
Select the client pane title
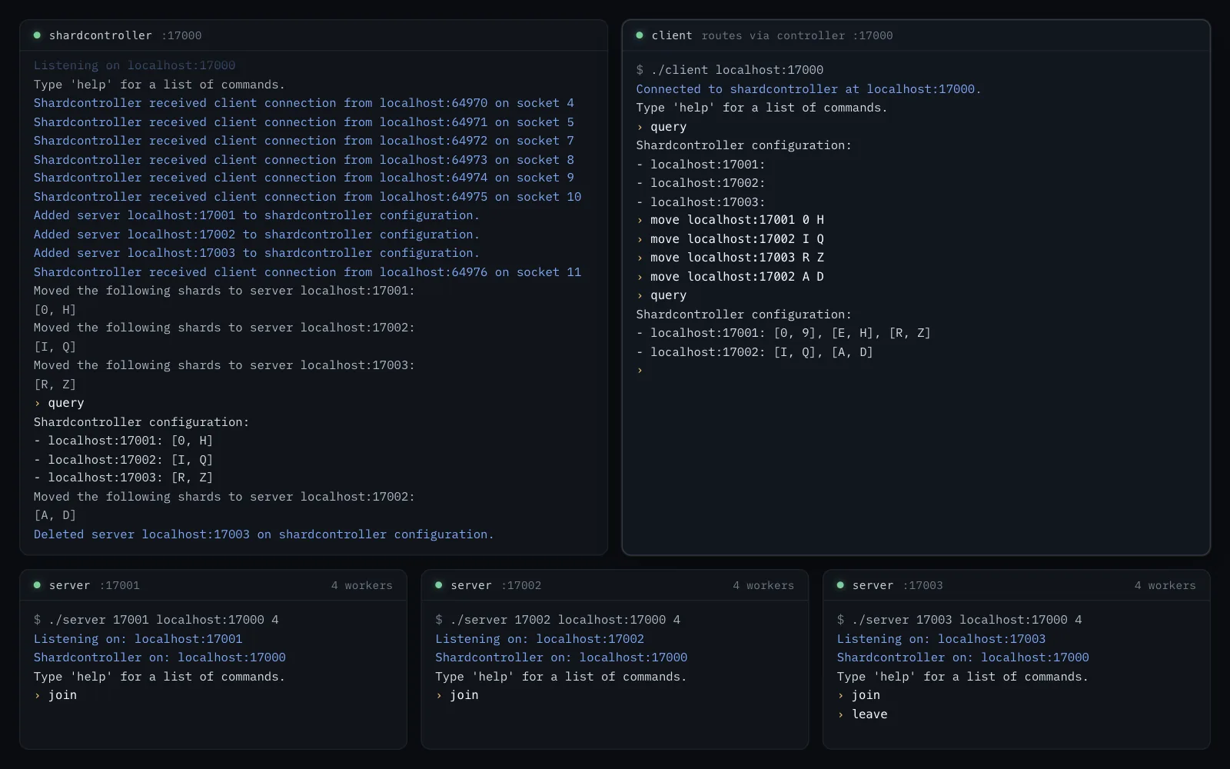[672, 35]
